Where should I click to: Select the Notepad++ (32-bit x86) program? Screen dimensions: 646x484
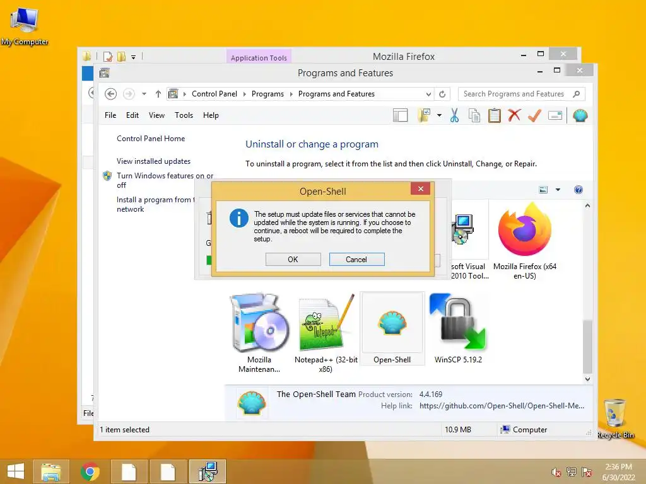click(x=326, y=333)
